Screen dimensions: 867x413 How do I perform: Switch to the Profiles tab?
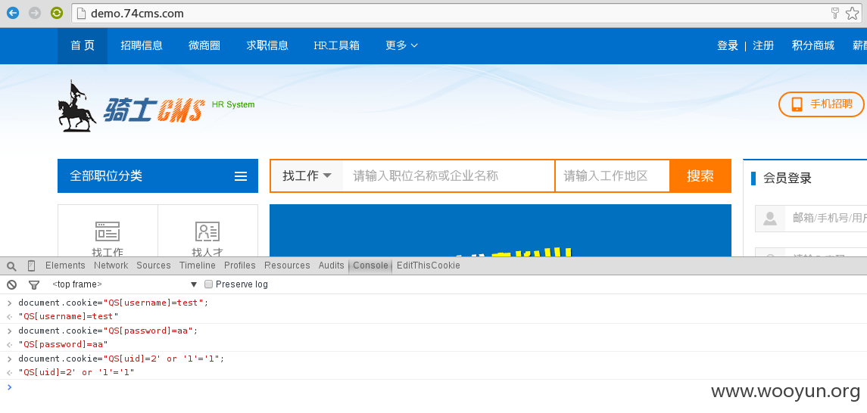tap(240, 265)
